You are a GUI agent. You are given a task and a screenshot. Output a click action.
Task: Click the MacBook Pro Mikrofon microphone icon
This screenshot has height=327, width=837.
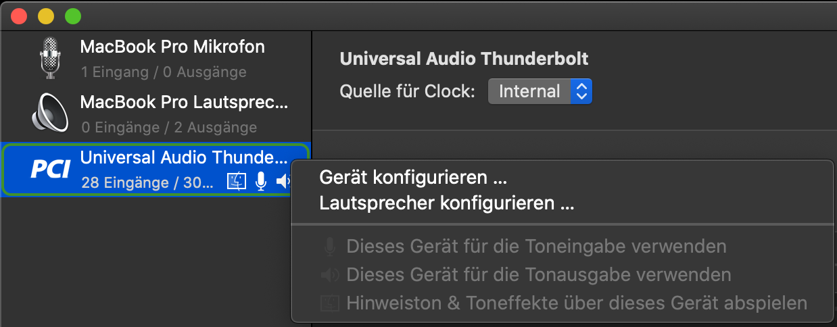click(x=50, y=58)
